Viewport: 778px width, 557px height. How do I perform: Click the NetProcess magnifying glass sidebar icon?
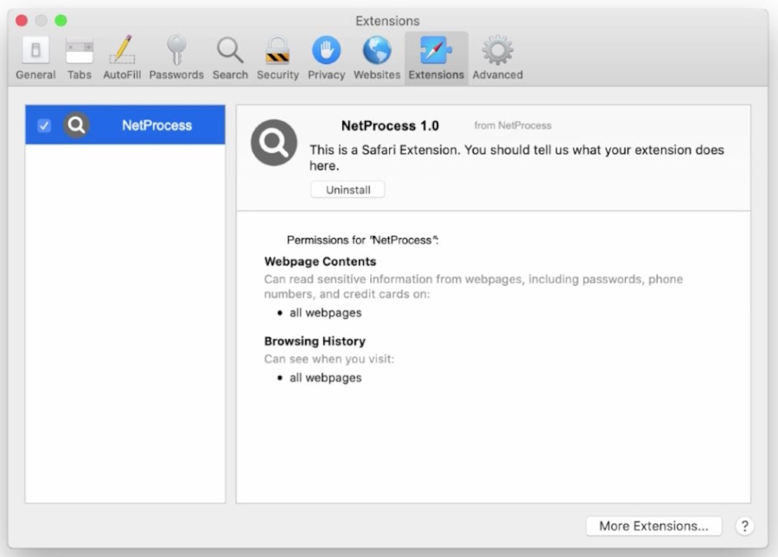click(x=76, y=125)
